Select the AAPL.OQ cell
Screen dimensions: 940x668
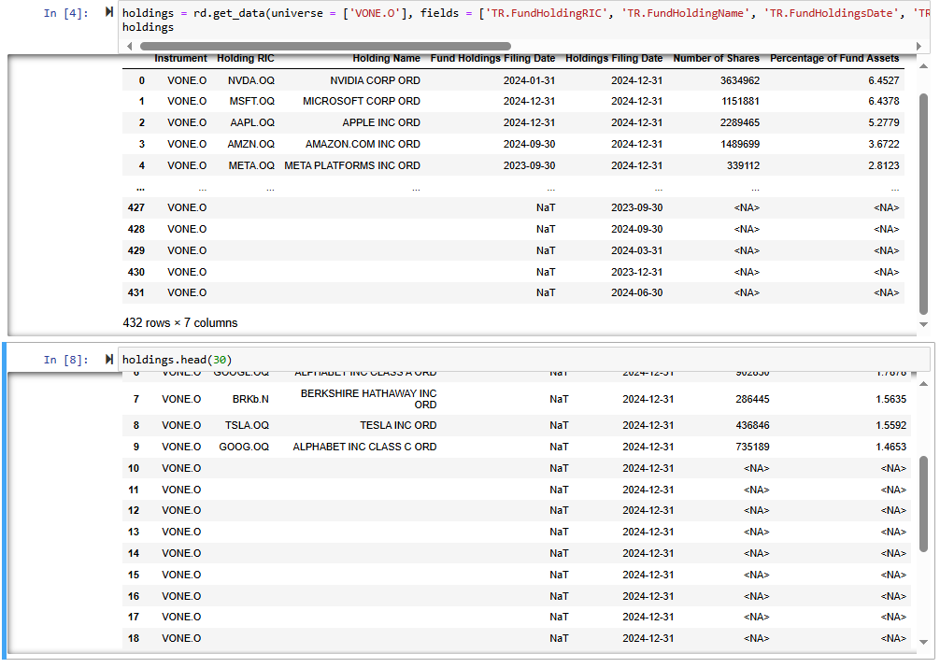coord(252,122)
